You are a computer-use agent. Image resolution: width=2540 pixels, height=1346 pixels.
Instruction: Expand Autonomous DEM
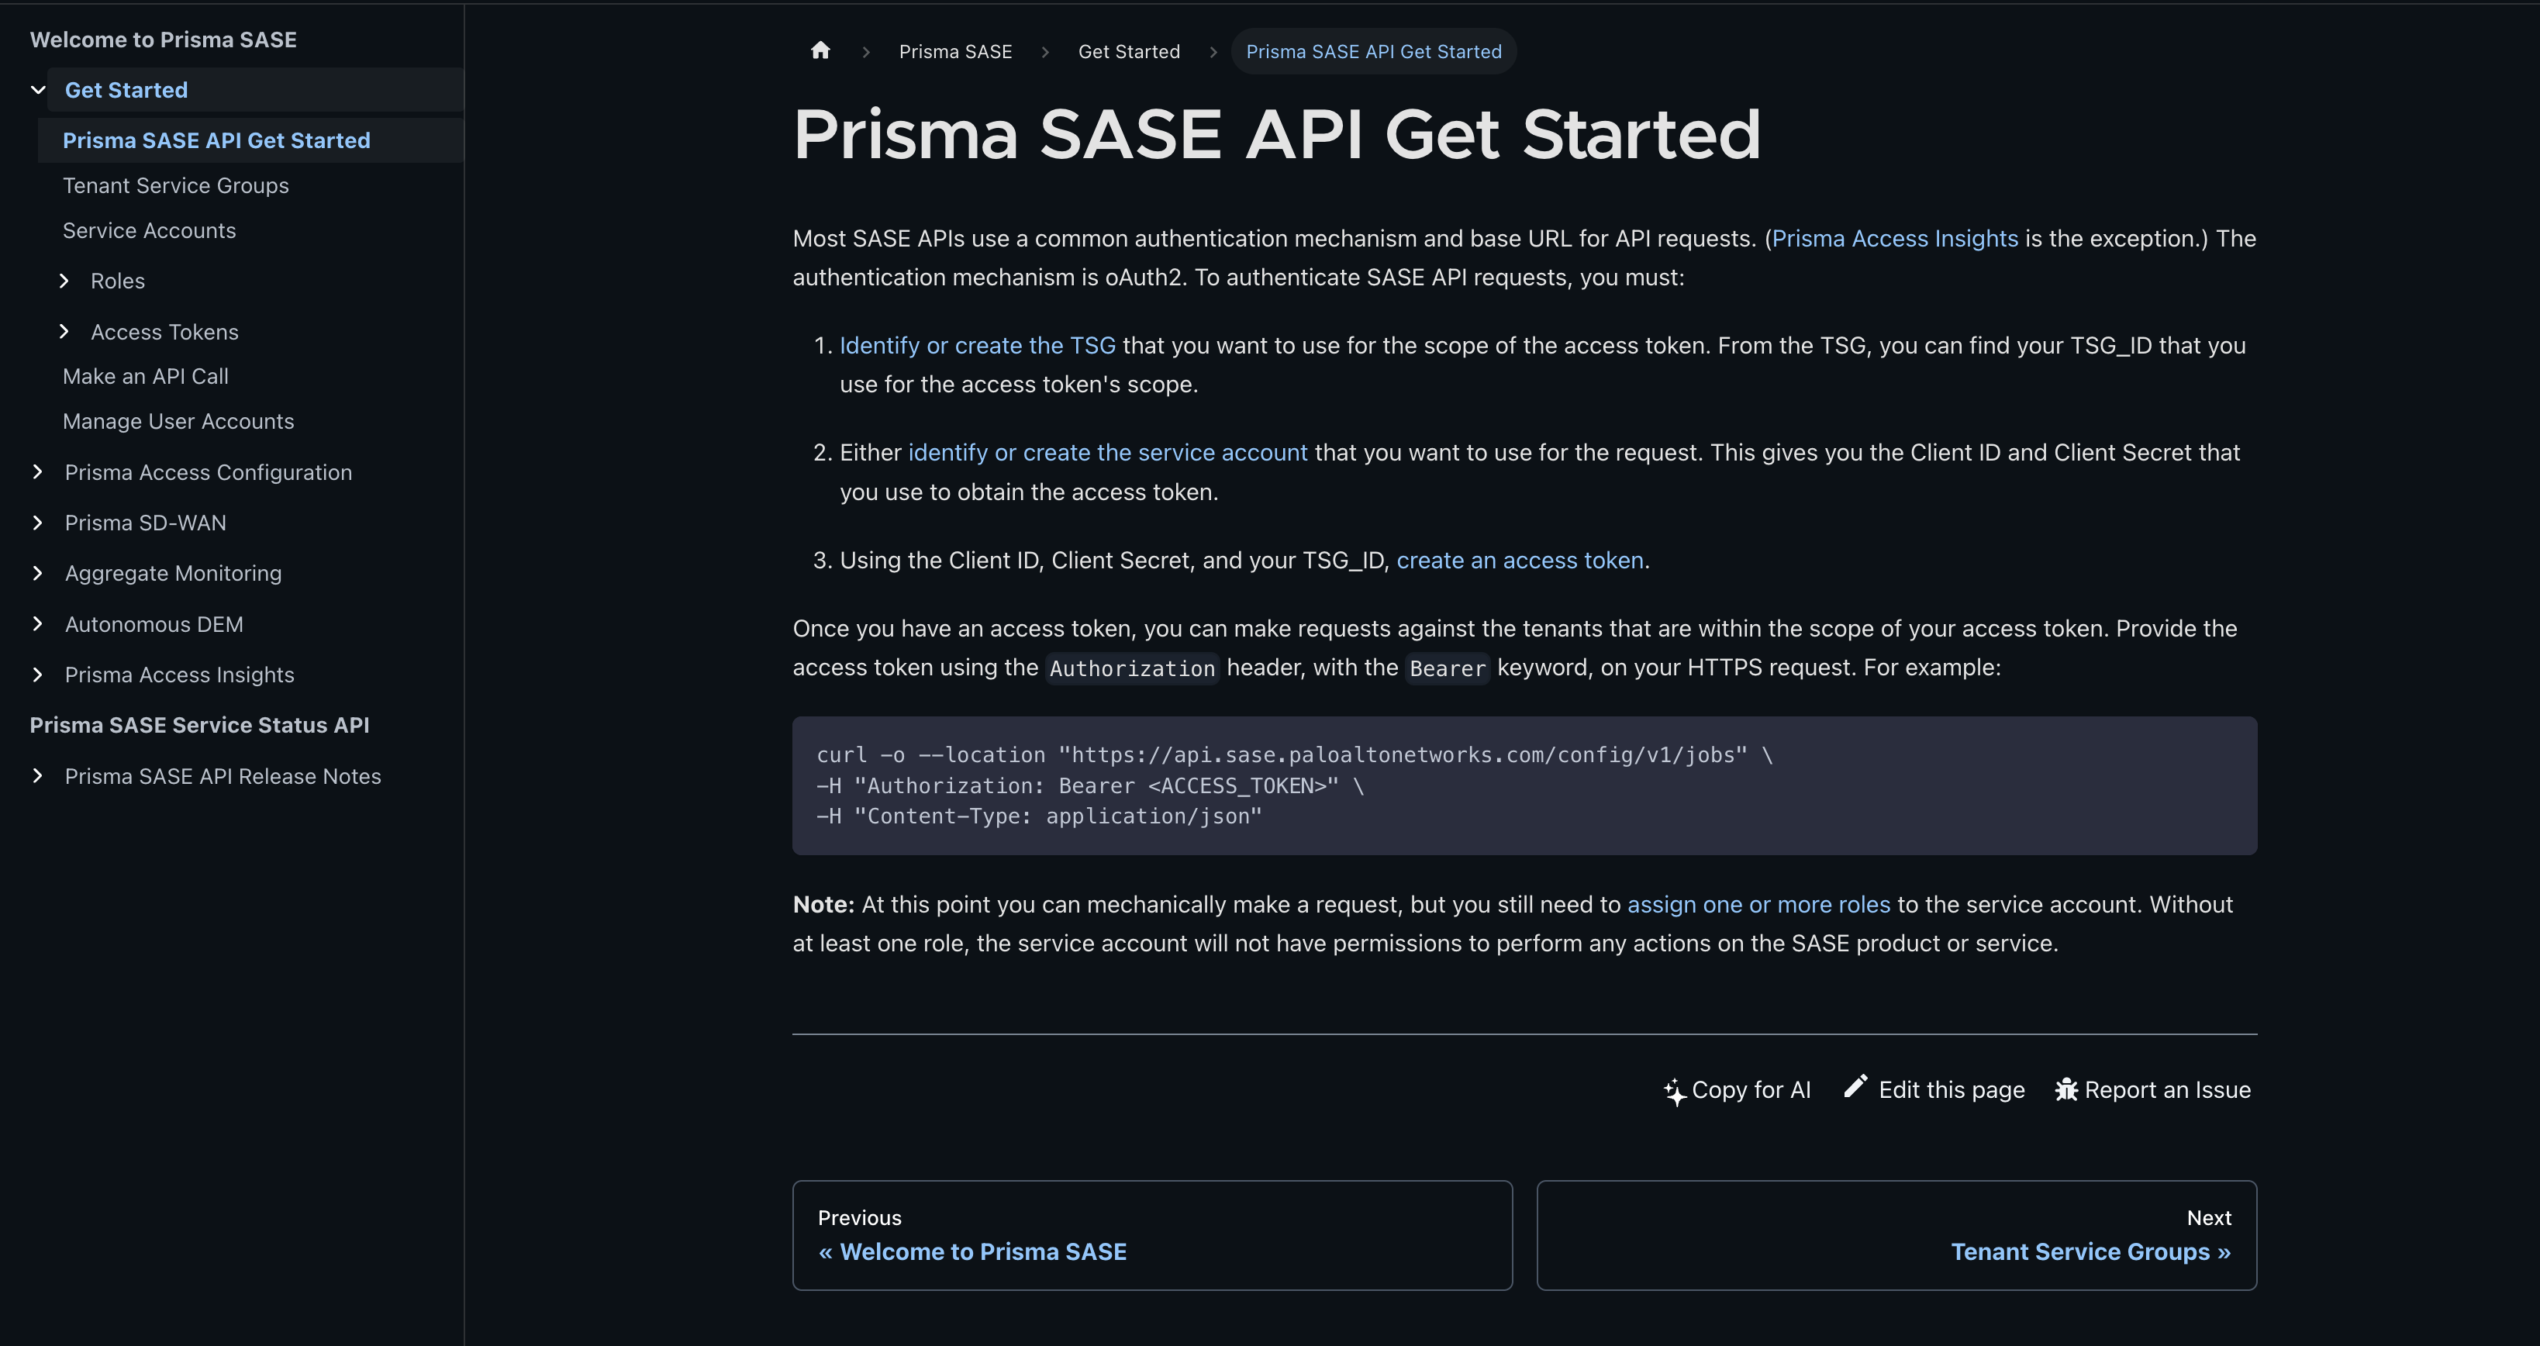pos(39,623)
